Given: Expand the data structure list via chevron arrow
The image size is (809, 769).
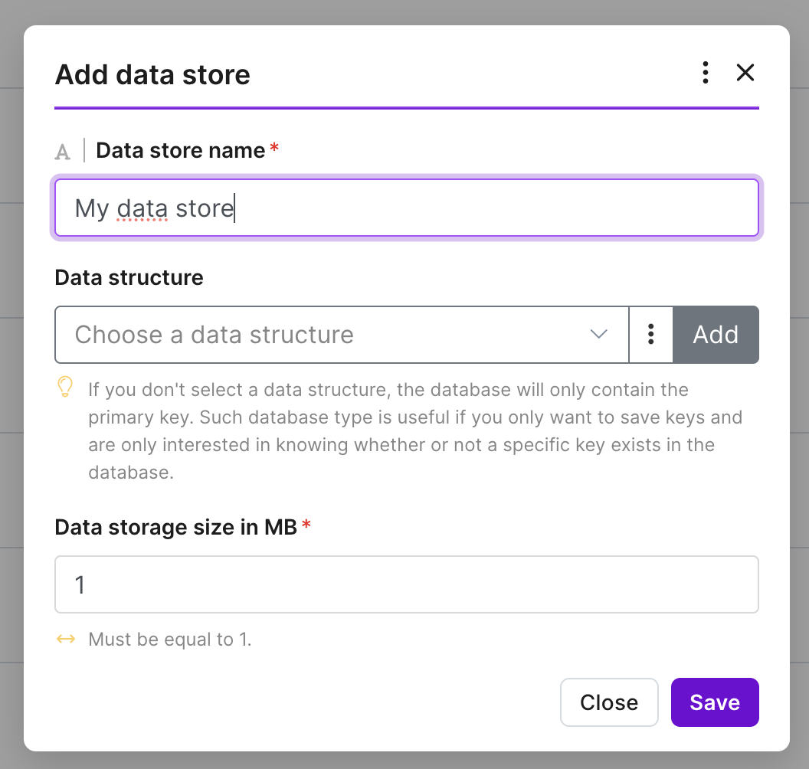Looking at the screenshot, I should click(598, 334).
